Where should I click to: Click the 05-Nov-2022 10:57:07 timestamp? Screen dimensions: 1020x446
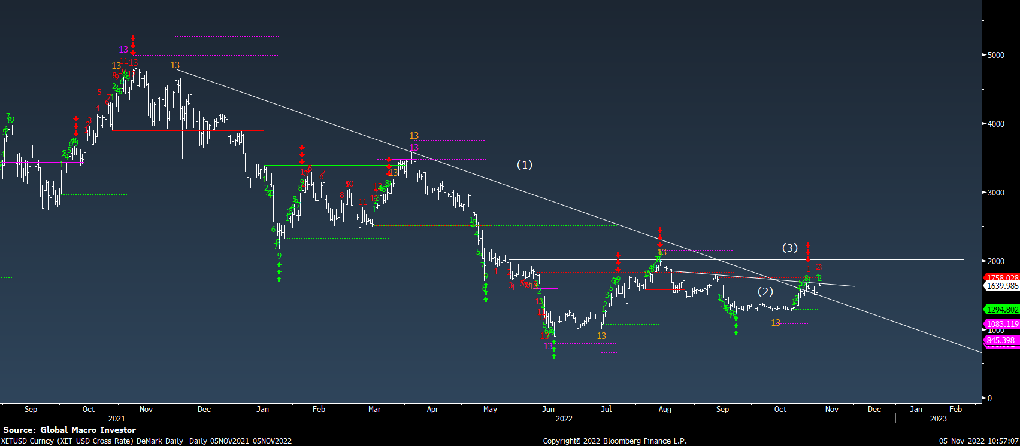(x=977, y=441)
